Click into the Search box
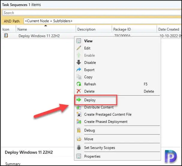Image resolution: width=182 pixels, height=166 pixels. 92,13
